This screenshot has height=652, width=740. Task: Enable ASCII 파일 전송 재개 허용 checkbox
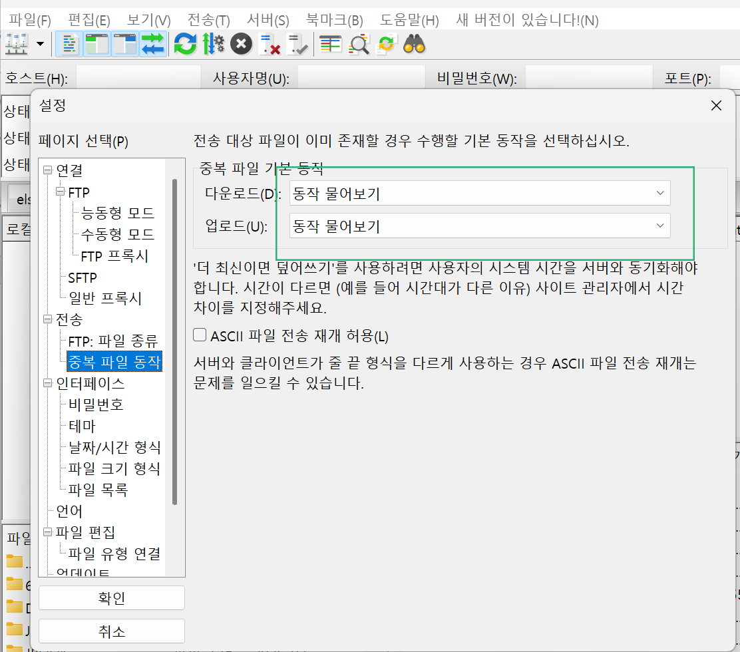tap(199, 335)
